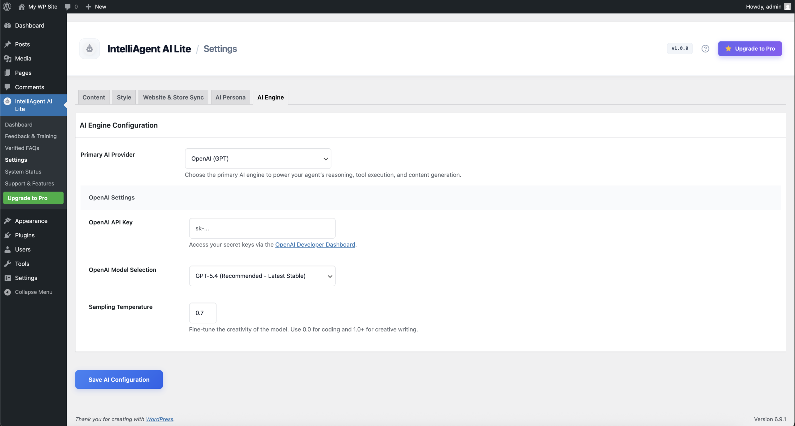Click the Sampling Temperature field
Screen dimensions: 795x426
point(202,313)
